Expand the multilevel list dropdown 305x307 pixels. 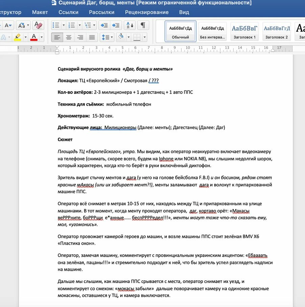click(94, 25)
